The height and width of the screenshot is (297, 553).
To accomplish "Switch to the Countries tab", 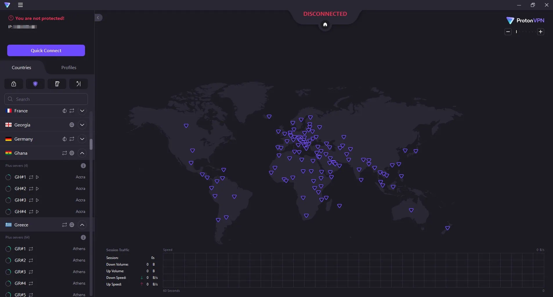I will point(21,68).
